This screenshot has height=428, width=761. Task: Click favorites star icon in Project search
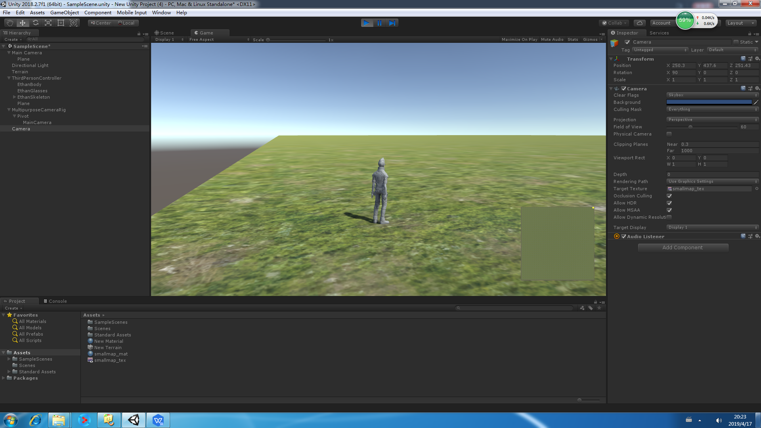coord(599,308)
